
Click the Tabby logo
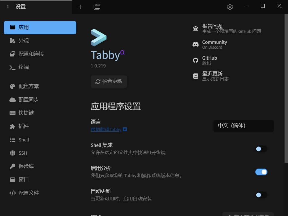98,37
